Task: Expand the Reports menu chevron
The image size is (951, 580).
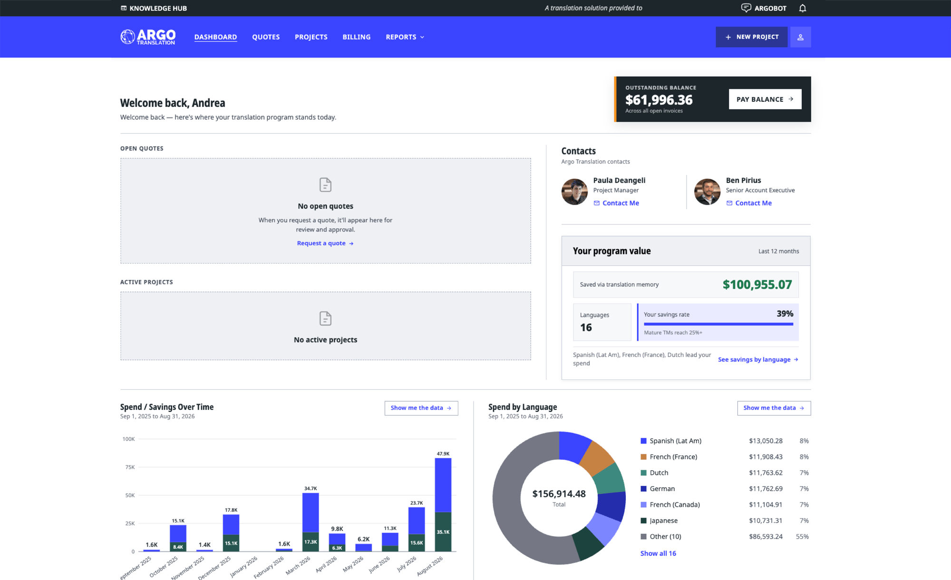Action: [x=422, y=37]
